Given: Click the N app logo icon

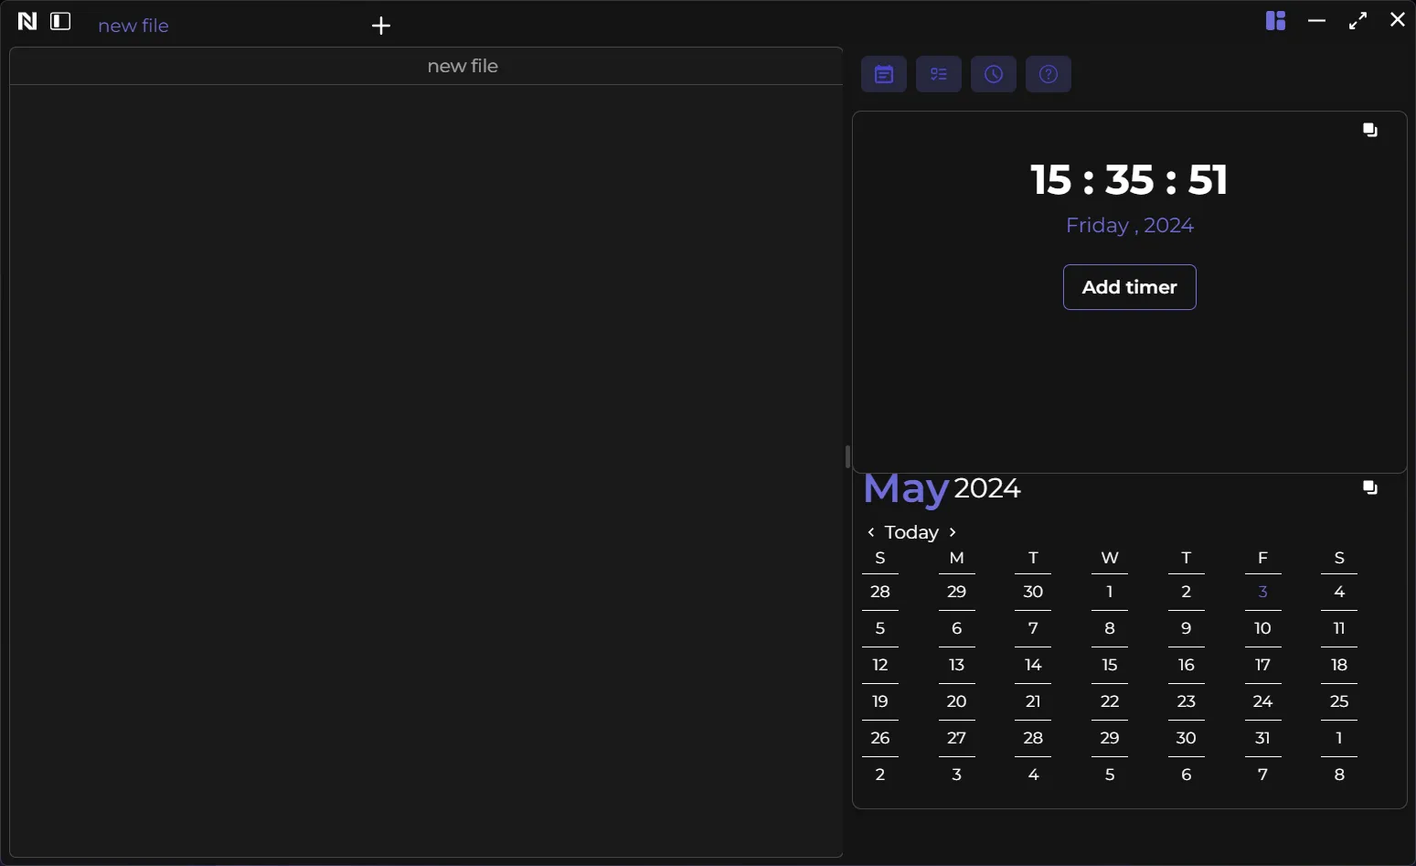Looking at the screenshot, I should (27, 21).
